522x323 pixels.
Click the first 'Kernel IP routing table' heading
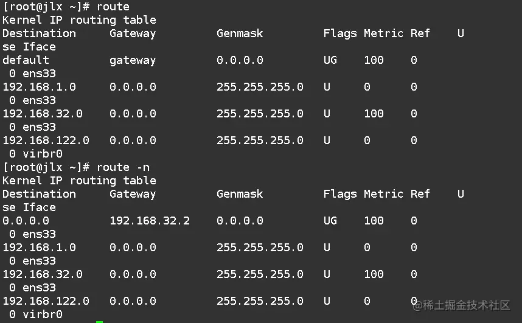click(x=79, y=20)
